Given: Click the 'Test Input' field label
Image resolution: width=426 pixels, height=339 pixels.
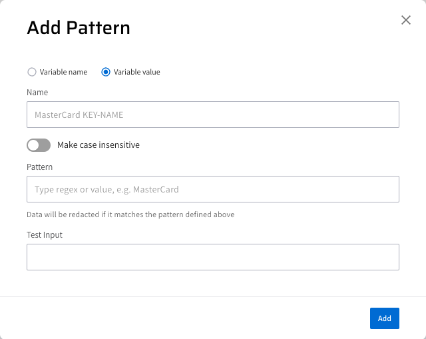Looking at the screenshot, I should point(45,235).
